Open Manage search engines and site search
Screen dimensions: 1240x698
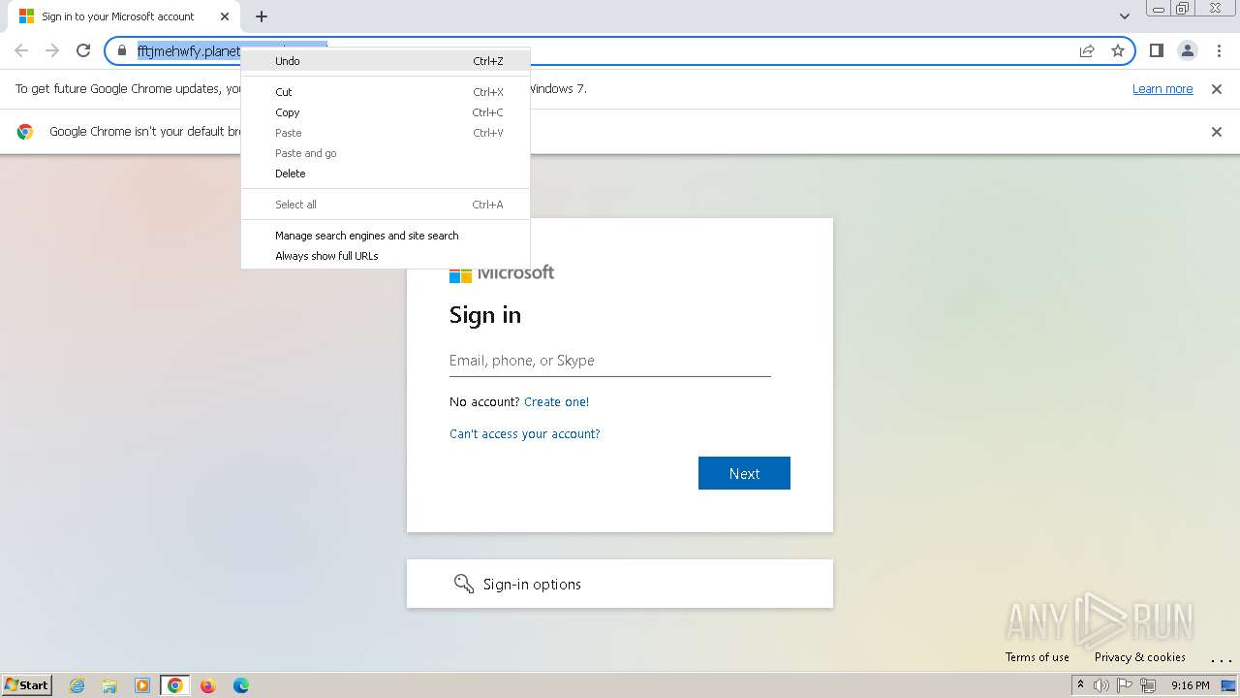[x=386, y=236]
